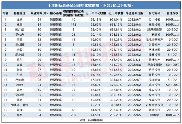Screen dimensions: 182x124
Task: Select fund manager name 卢柏良
Action: [19, 80]
